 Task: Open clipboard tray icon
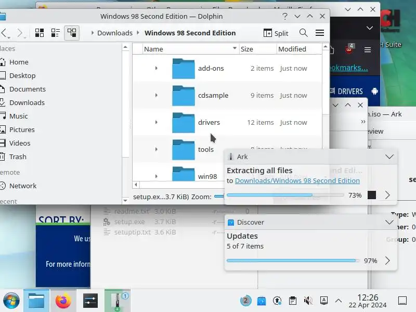click(x=293, y=301)
